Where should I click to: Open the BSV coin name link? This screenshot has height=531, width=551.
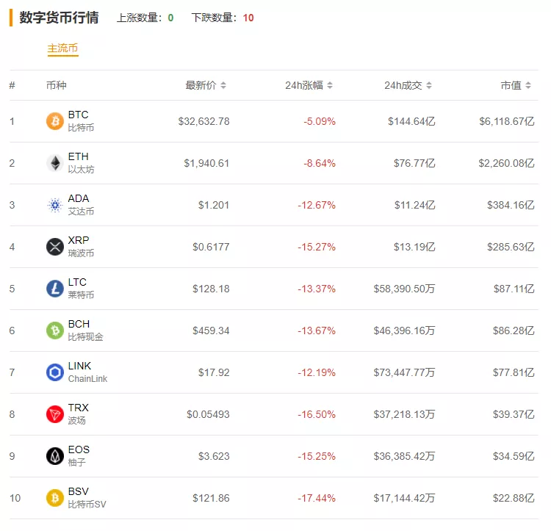click(x=79, y=491)
